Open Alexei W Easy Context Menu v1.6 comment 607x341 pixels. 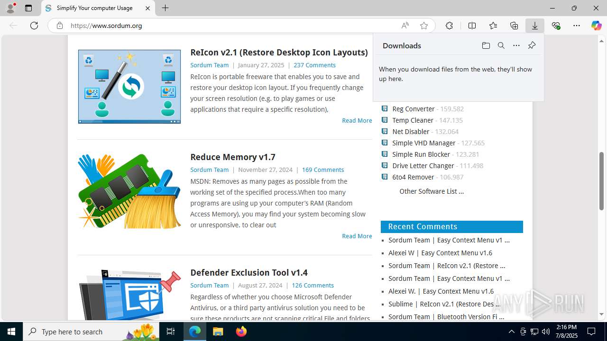tap(440, 253)
